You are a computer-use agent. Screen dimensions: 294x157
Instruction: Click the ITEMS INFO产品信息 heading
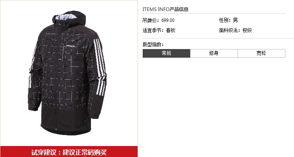click(x=165, y=9)
